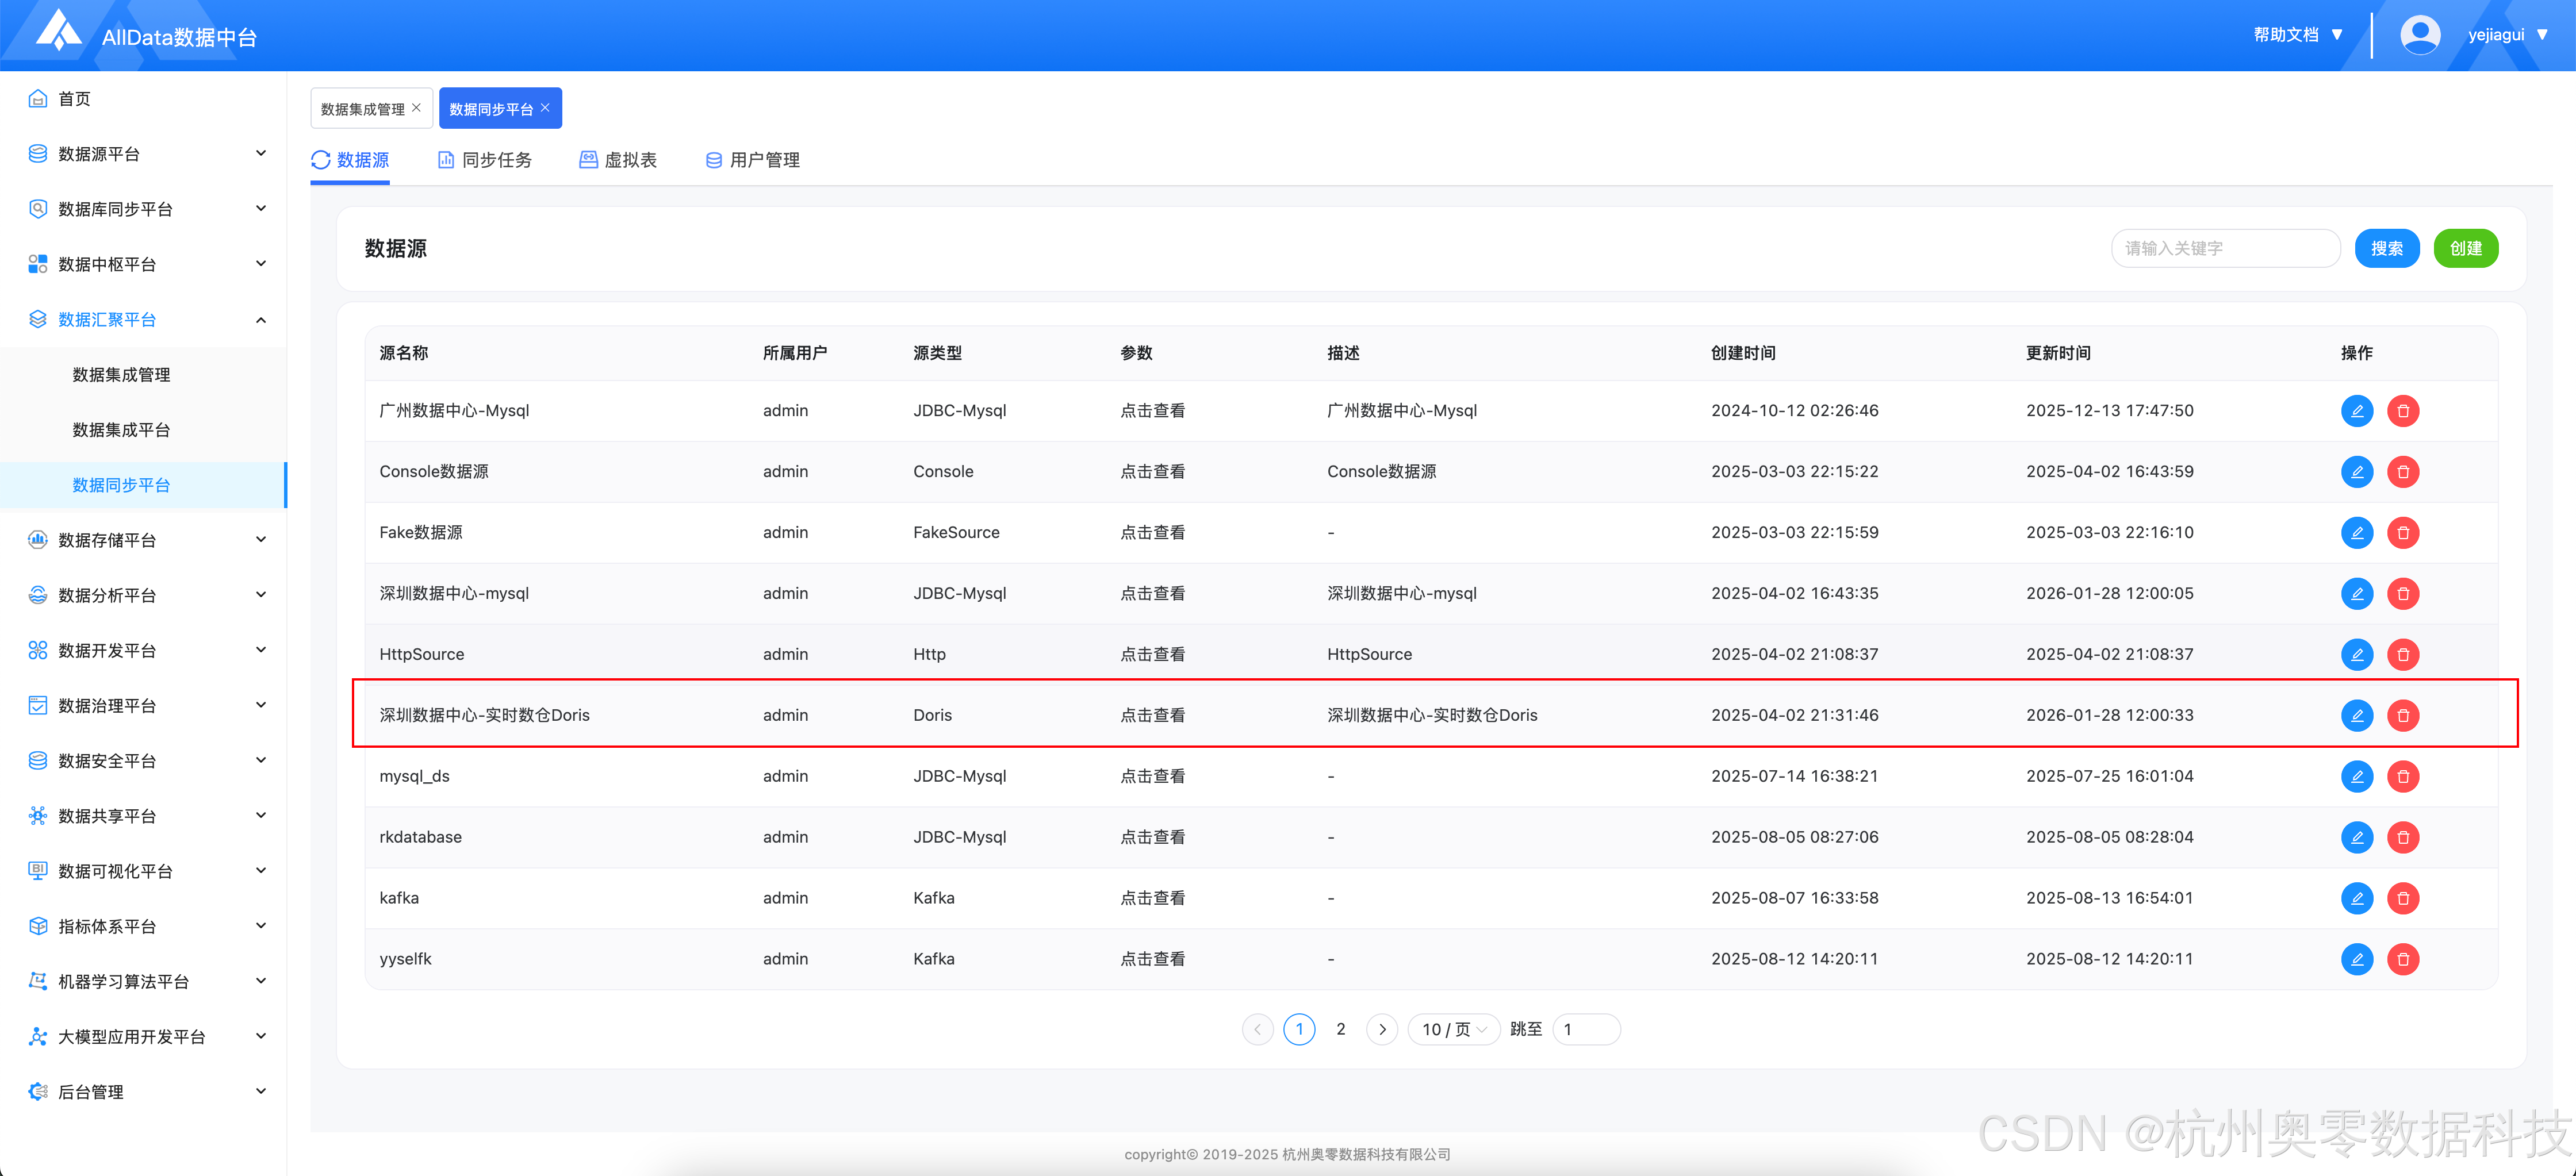Close the 数据集成管理 tab
This screenshot has width=2576, height=1176.
(x=416, y=108)
